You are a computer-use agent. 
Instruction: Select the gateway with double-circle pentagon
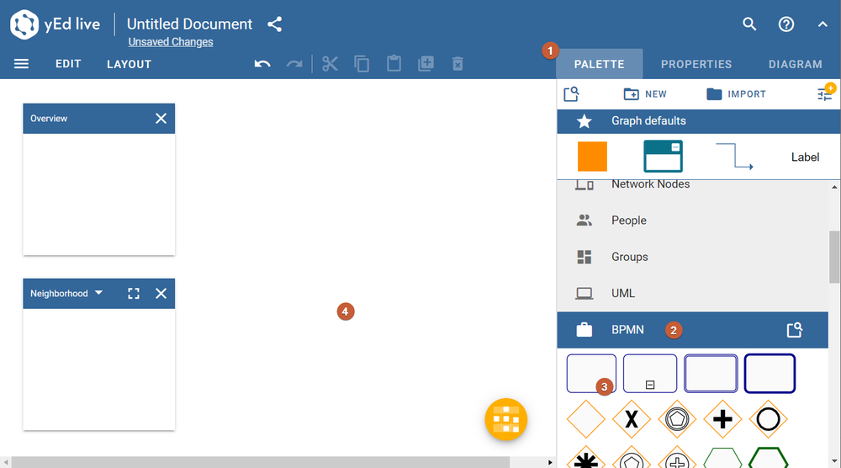(x=677, y=419)
